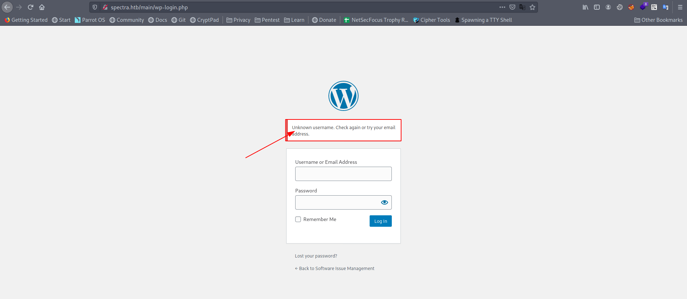This screenshot has height=299, width=687.
Task: Open the Parrot OS bookmark
Action: pos(90,20)
